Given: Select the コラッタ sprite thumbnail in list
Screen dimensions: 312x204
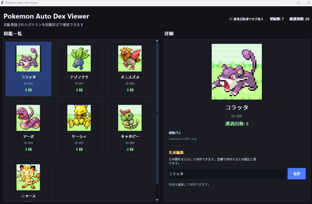Looking at the screenshot, I should click(28, 58).
